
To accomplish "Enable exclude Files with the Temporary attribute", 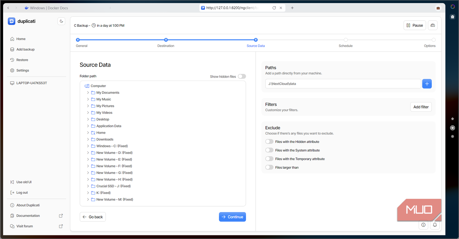I will [269, 159].
